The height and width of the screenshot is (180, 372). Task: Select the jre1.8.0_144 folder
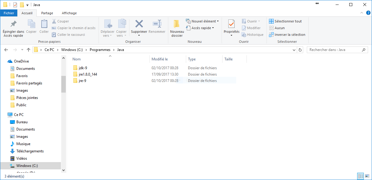coord(88,74)
